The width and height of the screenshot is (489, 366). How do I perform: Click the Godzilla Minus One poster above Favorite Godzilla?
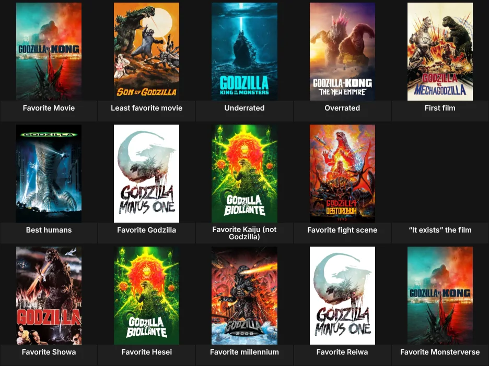[147, 173]
